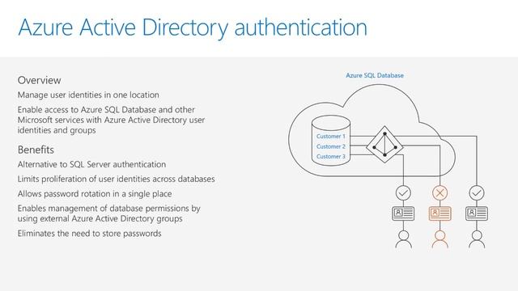Viewport: 518px width, 291px height.
Task: Click the orange user person icon
Action: coord(440,239)
